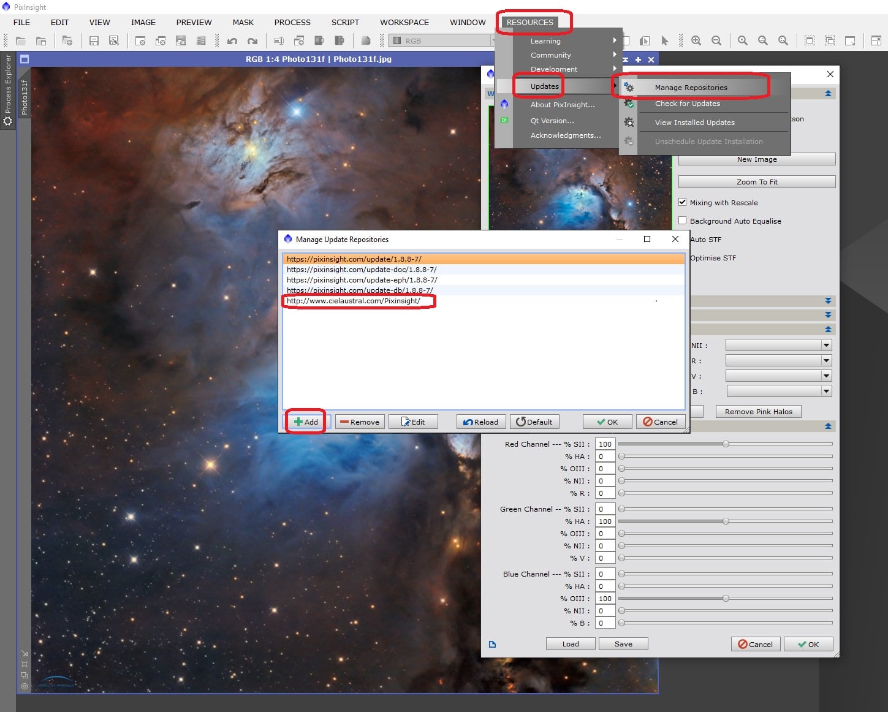This screenshot has height=712, width=888.
Task: Open the B channel dropdown
Action: point(778,391)
